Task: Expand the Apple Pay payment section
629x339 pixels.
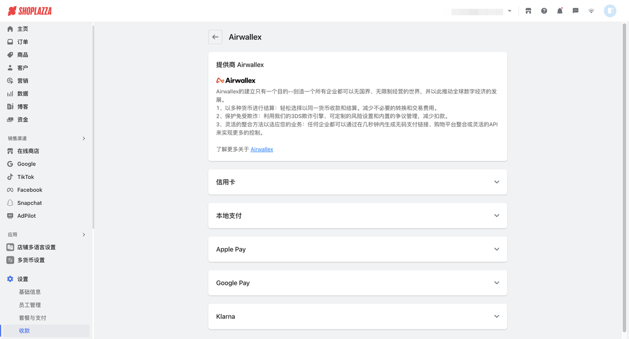Action: click(x=358, y=249)
